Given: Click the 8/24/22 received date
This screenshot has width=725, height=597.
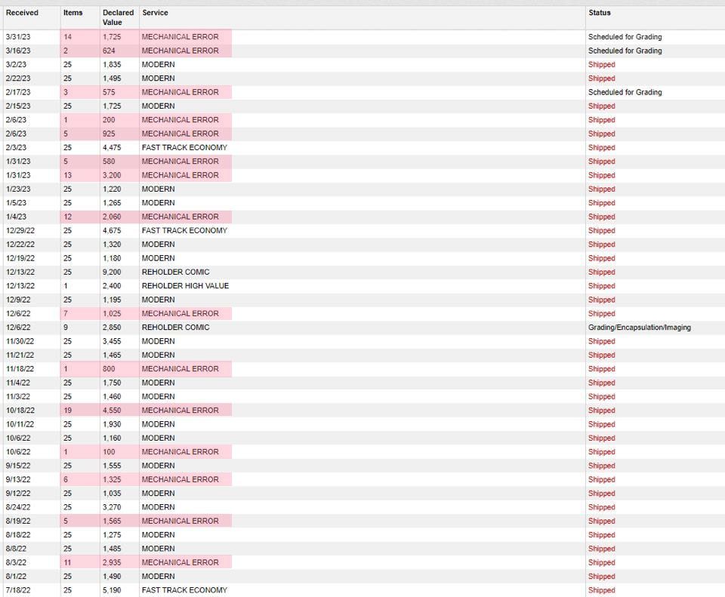Looking at the screenshot, I should 17,507.
